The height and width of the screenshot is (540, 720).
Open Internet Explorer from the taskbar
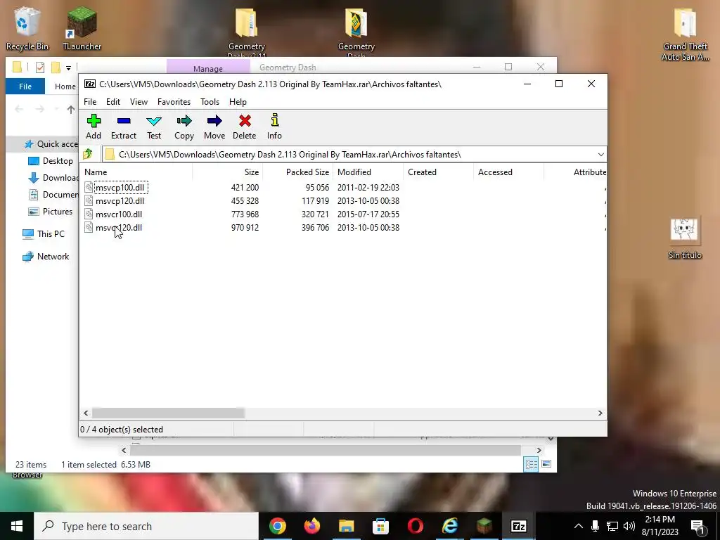(449, 526)
